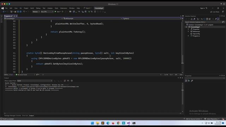This screenshot has height=127, width=226.
Task: Toggle Show All Files in Solution Explorer
Action: pyautogui.click(x=209, y=19)
